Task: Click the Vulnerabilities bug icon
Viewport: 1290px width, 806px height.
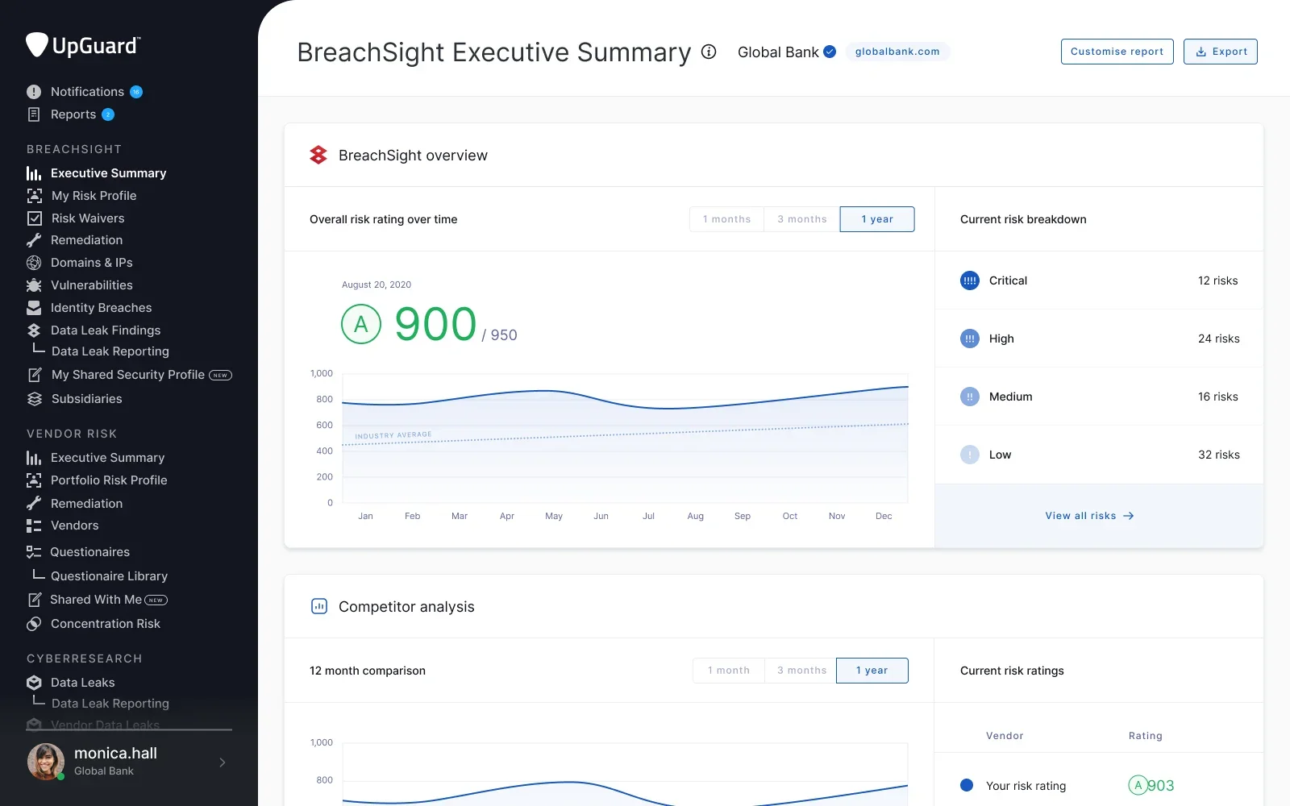Action: (34, 285)
